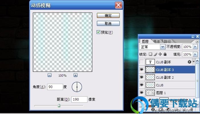Click zoom out minus icon under preview
Image resolution: width=200 pixels, height=114 pixels.
[49, 75]
